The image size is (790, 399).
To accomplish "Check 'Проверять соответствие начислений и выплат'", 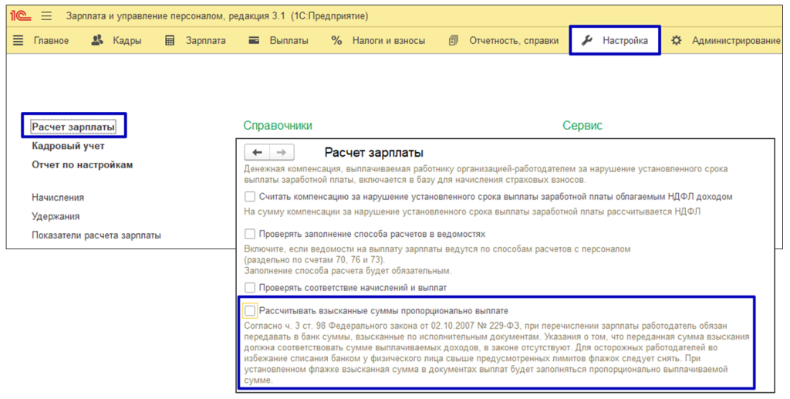I will tap(250, 287).
